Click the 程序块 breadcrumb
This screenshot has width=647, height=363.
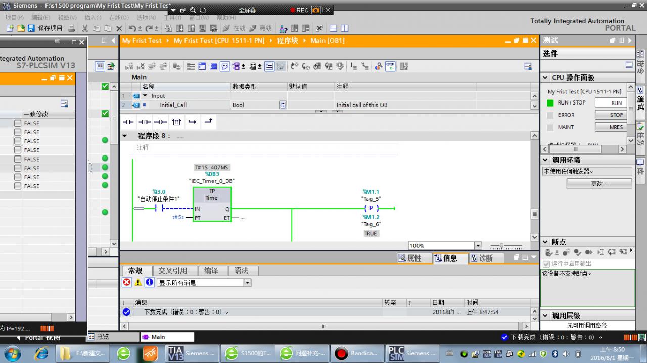click(x=288, y=40)
